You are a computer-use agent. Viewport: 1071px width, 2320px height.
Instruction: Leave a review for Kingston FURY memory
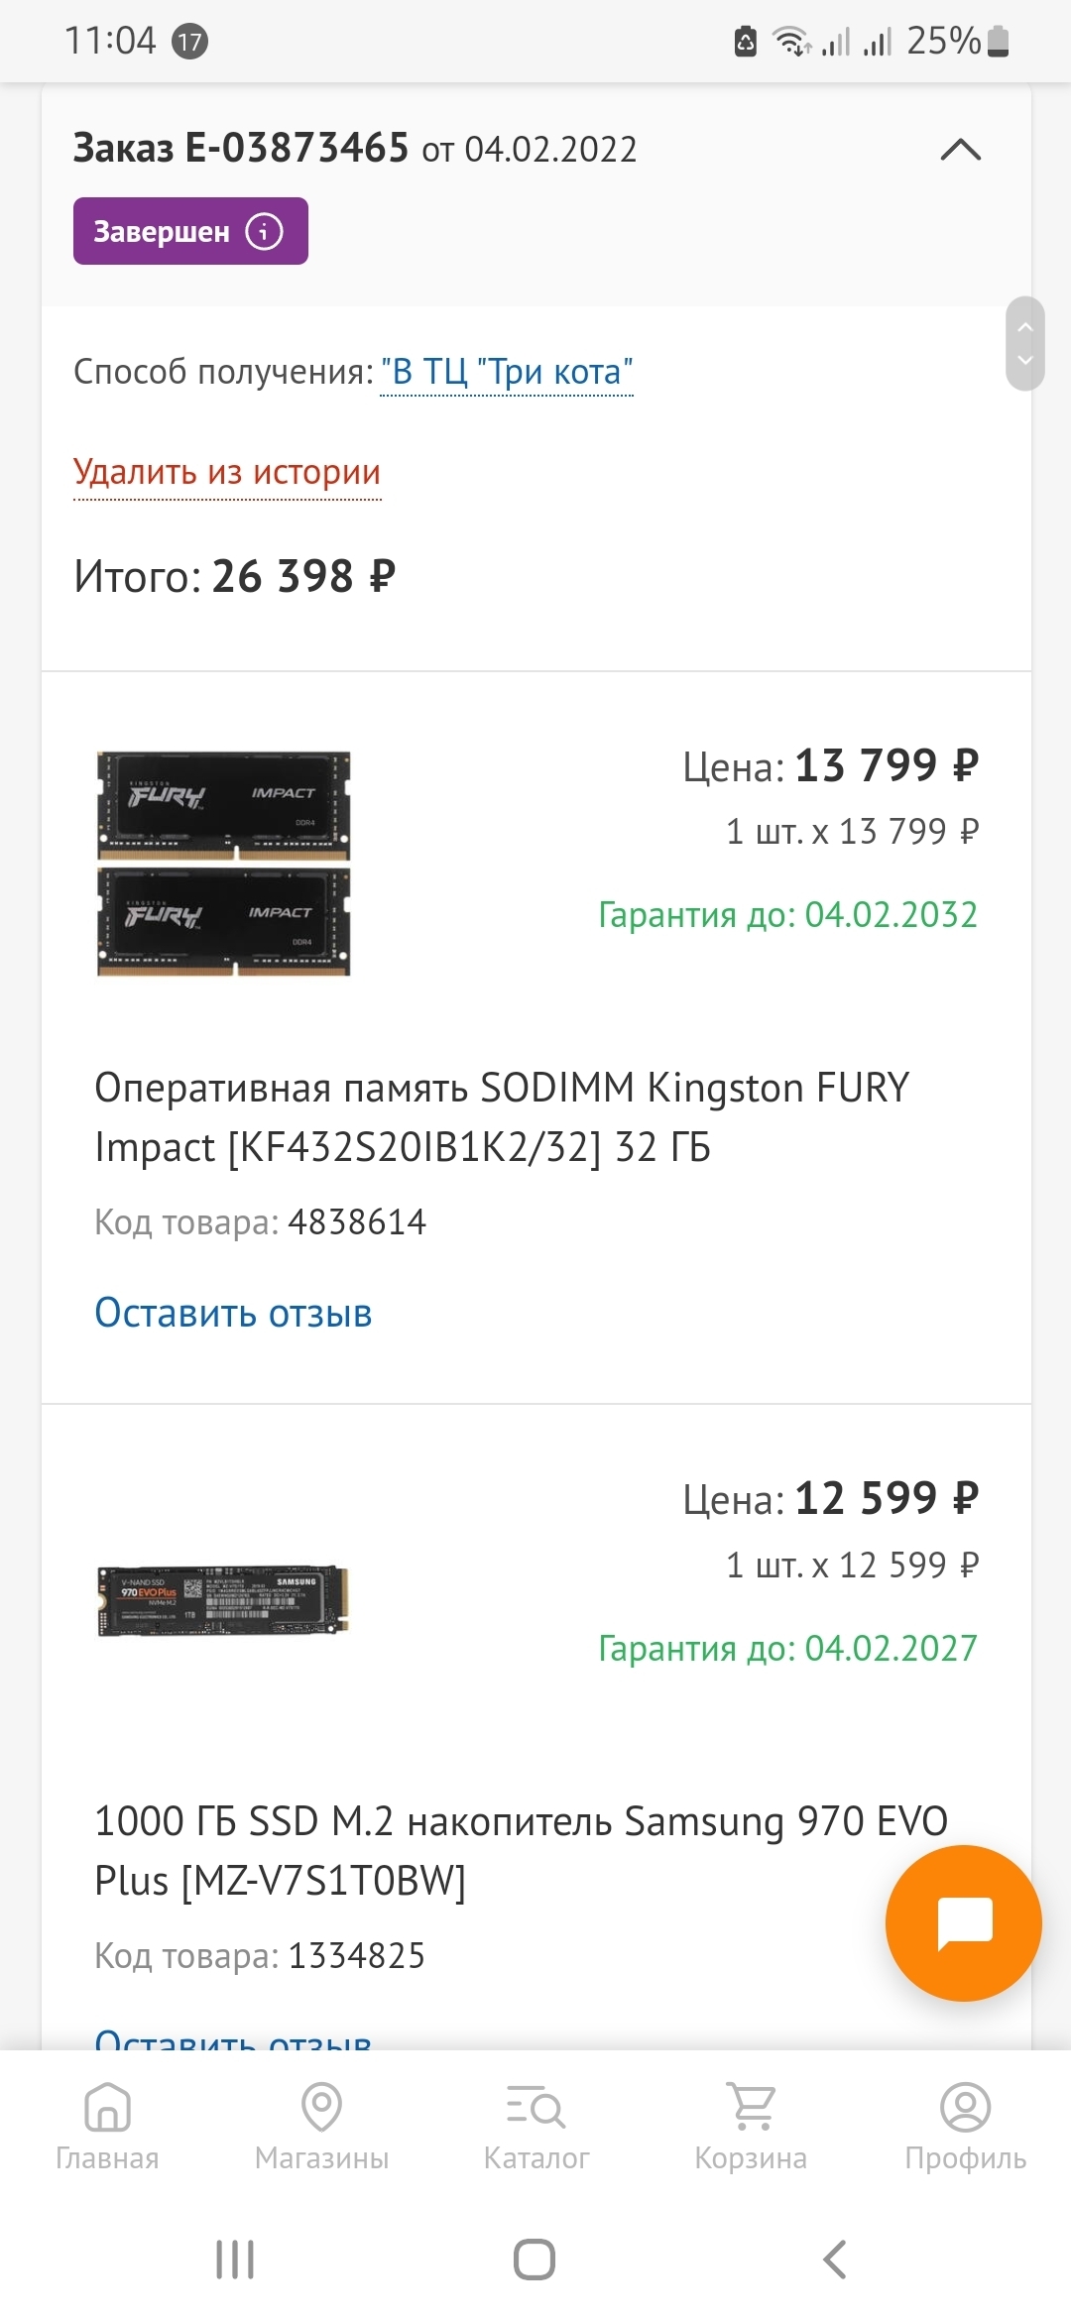pos(233,1313)
